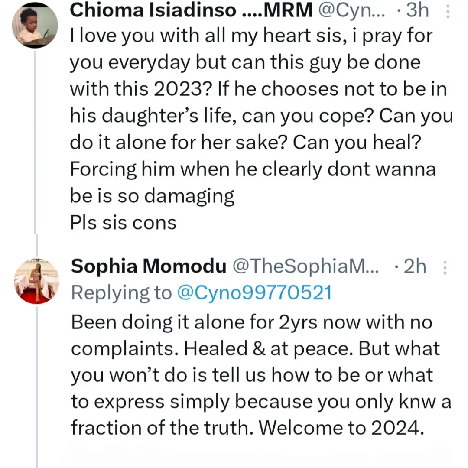The width and height of the screenshot is (468, 468).
Task: Click the "Forcing him when he clearly" line
Action: click(253, 169)
